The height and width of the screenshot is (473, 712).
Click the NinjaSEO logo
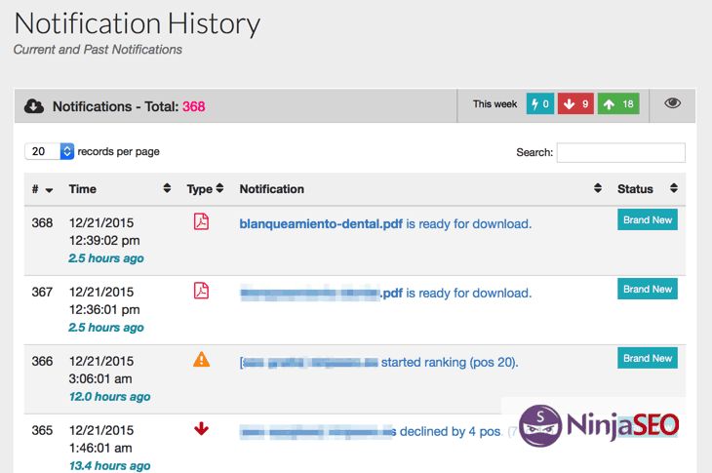click(599, 425)
